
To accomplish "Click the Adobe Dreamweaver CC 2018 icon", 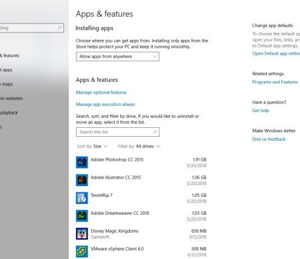I will (x=82, y=216).
